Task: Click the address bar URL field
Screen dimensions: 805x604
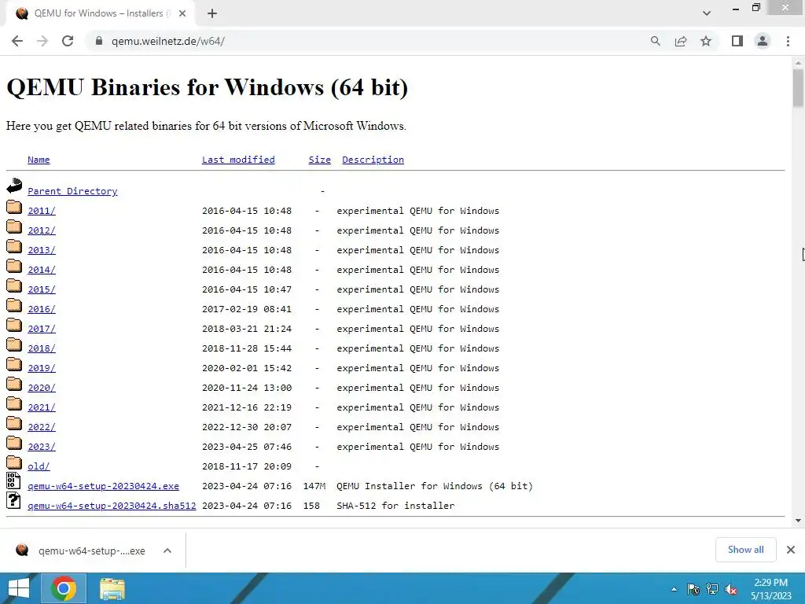Action: pyautogui.click(x=369, y=41)
